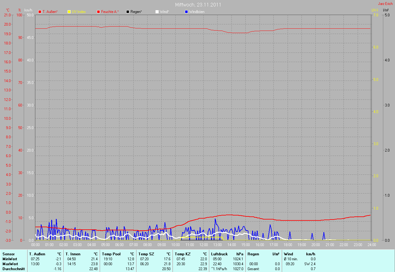Click the Jarz Erich author text
Image resolution: width=395 pixels, height=272 pixels.
point(385,4)
